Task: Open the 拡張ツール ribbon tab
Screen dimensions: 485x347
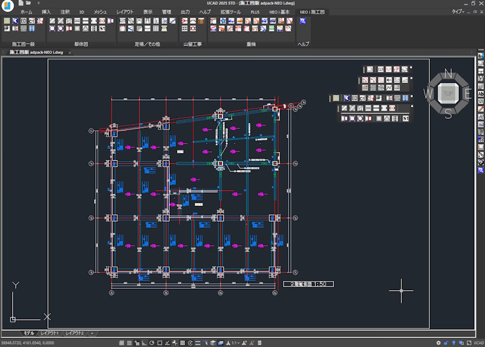Action: tap(230, 12)
